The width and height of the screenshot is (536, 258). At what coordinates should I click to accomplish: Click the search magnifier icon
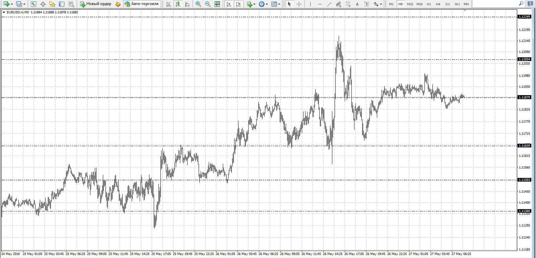(x=521, y=4)
